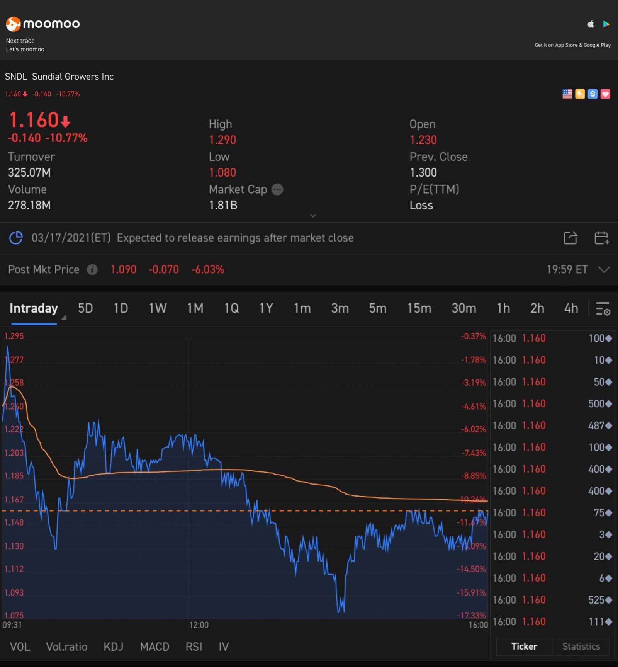618x667 pixels.
Task: Click the 1.81B market cap value
Action: pos(223,205)
